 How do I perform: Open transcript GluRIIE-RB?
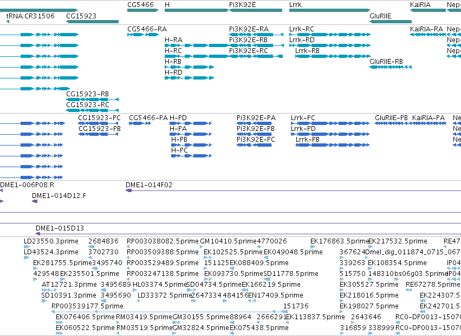click(391, 67)
